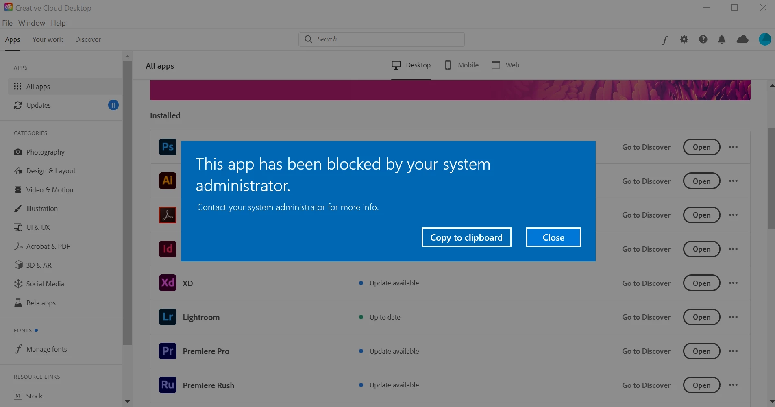Viewport: 775px width, 407px height.
Task: Click the main list vertical scrollbar thumb
Action: [x=771, y=178]
